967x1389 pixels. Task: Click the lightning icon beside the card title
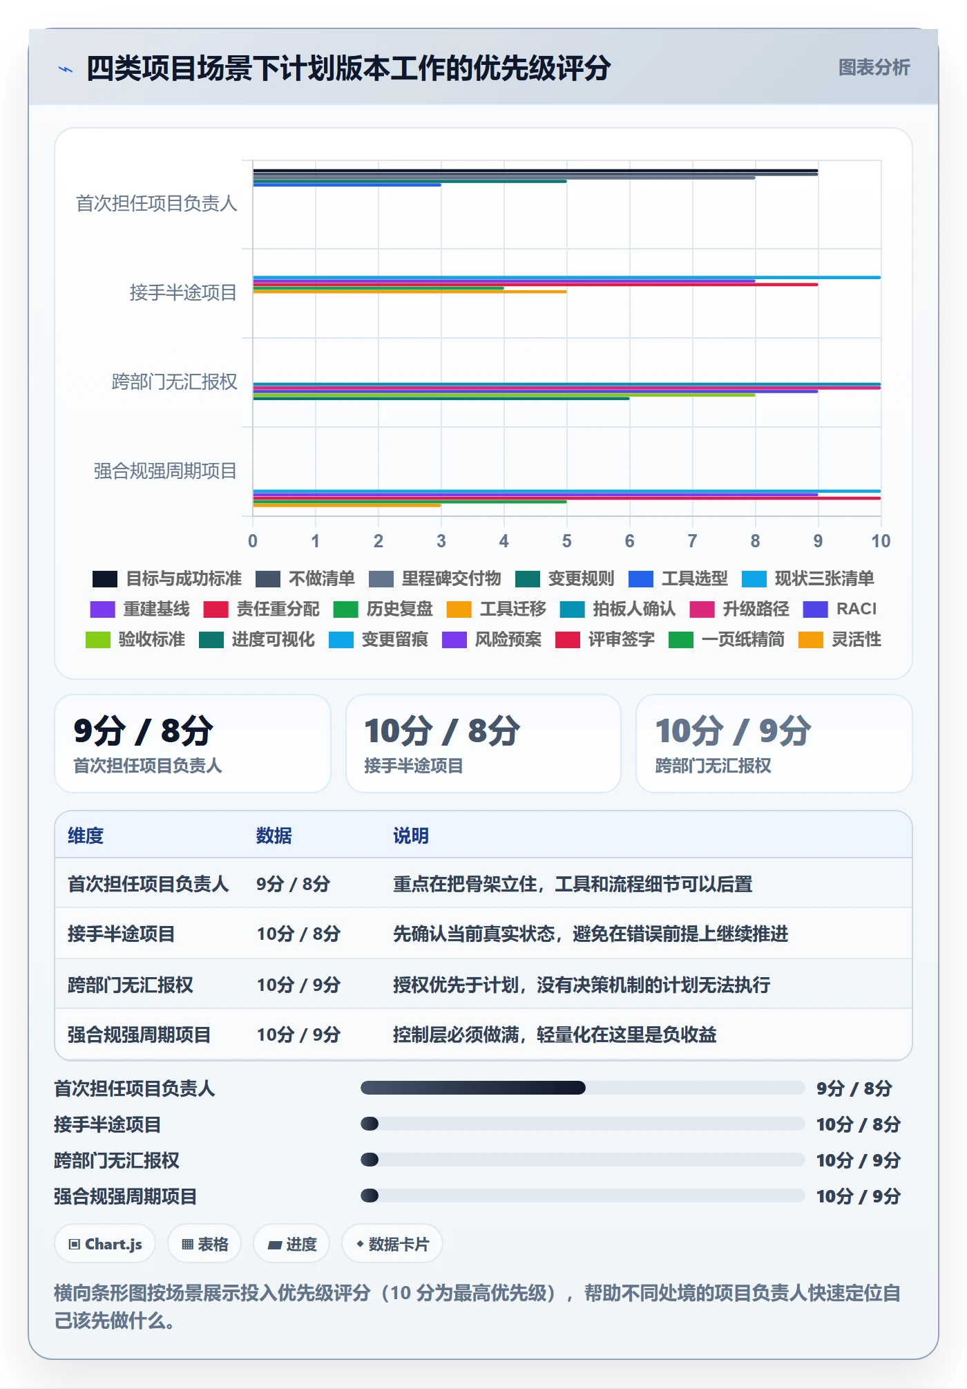pyautogui.click(x=66, y=69)
